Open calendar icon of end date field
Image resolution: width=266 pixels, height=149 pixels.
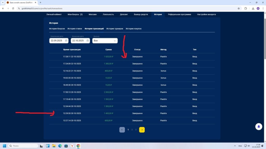point(88,41)
